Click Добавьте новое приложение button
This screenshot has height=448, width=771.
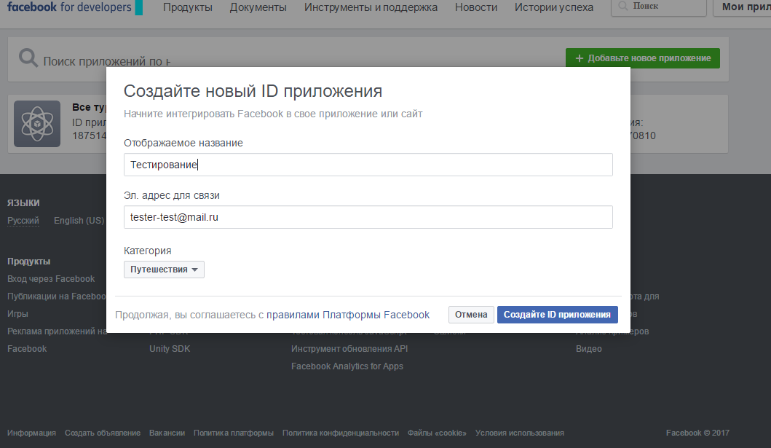coord(643,58)
